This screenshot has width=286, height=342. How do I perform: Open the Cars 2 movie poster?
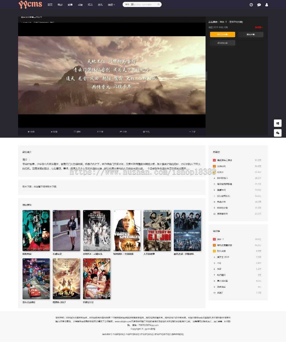[x=36, y=279]
